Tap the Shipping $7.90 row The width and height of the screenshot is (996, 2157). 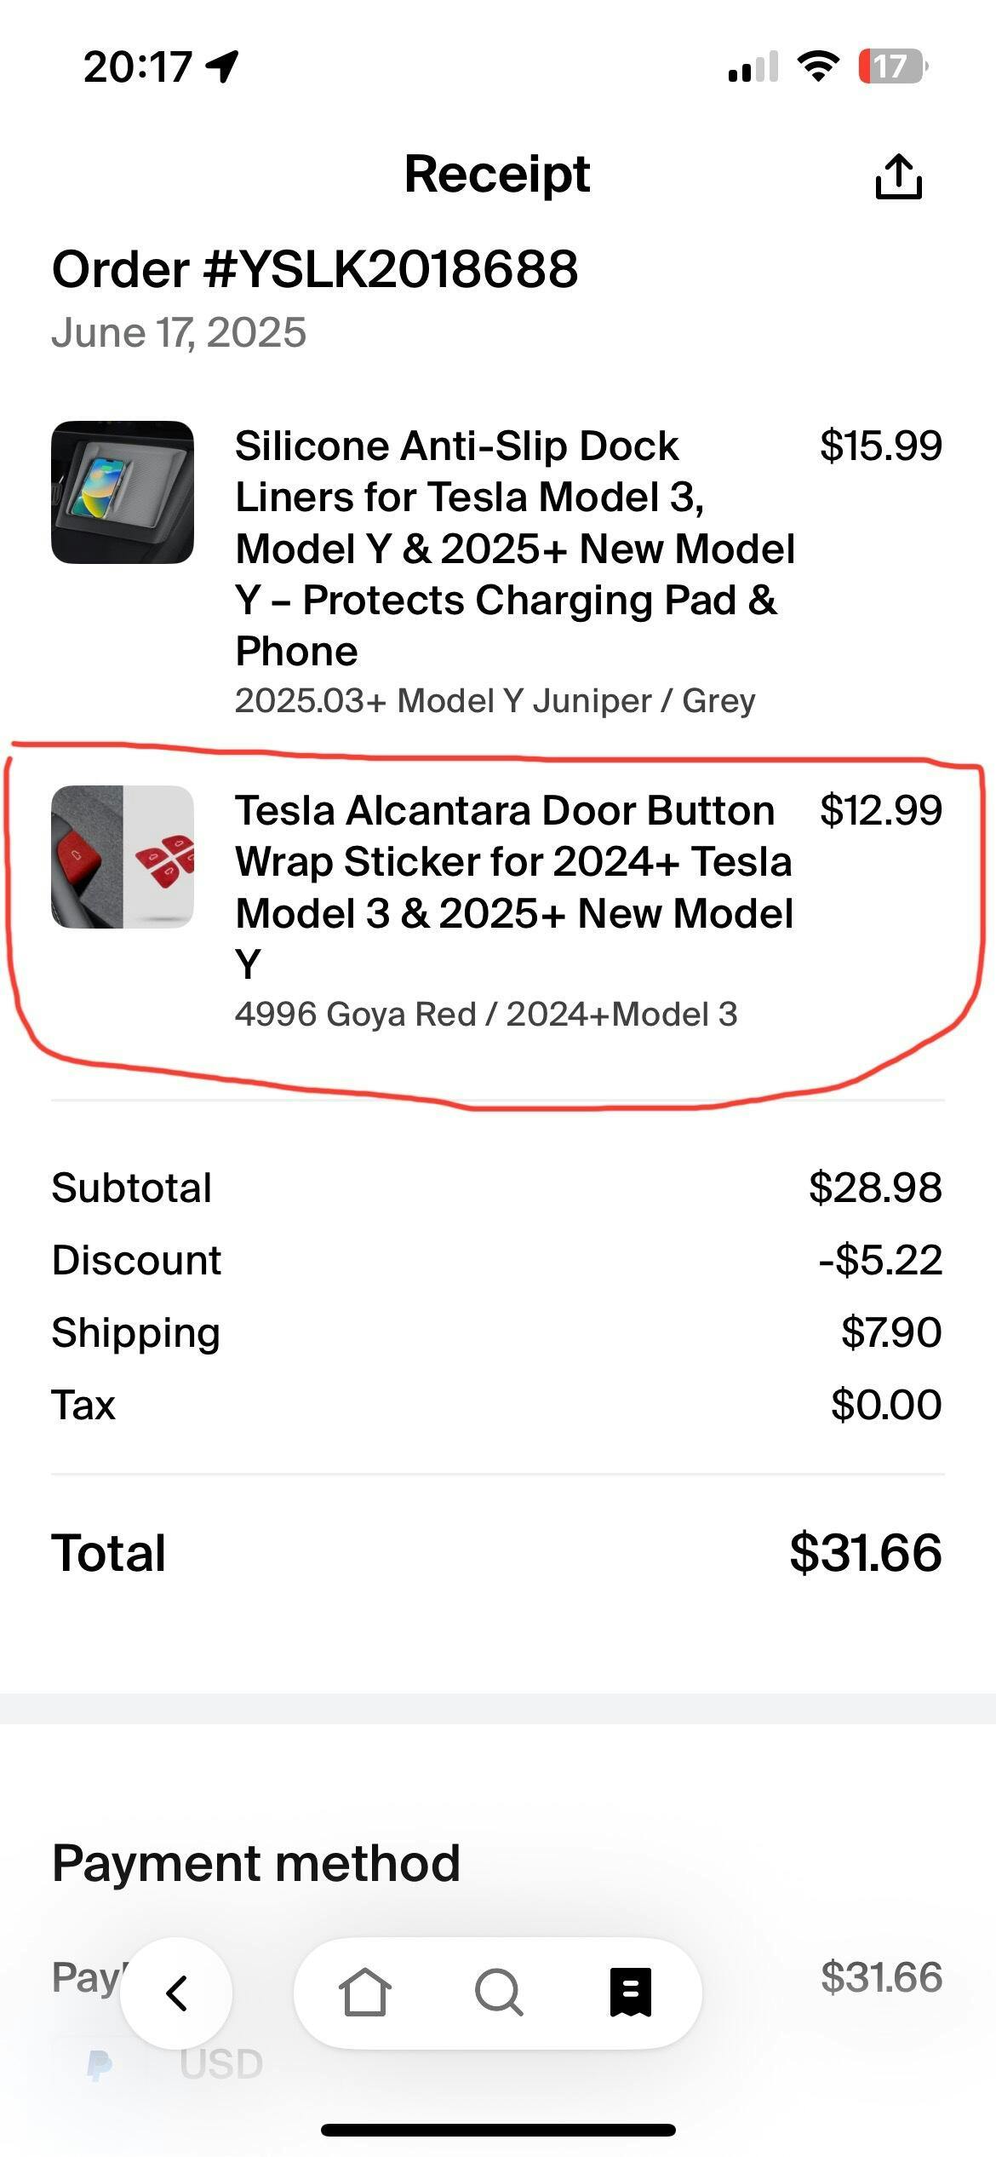[x=497, y=1332]
